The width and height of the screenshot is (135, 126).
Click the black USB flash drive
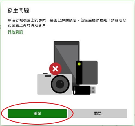click(82, 90)
